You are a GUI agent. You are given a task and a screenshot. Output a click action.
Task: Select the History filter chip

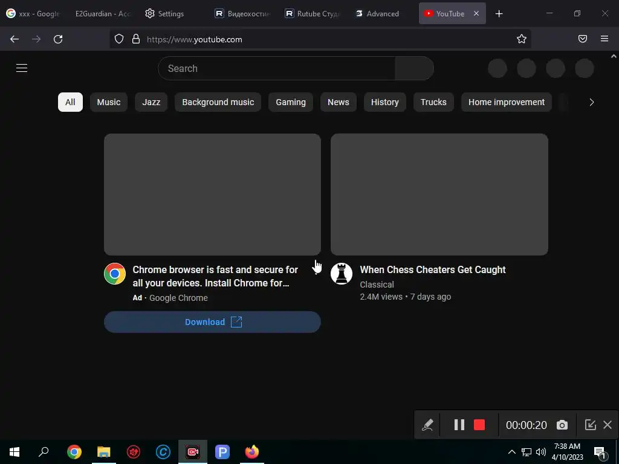click(385, 102)
